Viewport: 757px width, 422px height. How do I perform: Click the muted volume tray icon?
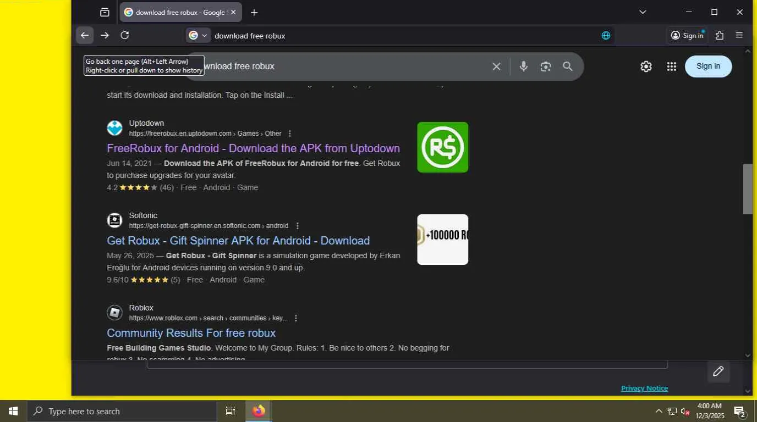tap(685, 411)
